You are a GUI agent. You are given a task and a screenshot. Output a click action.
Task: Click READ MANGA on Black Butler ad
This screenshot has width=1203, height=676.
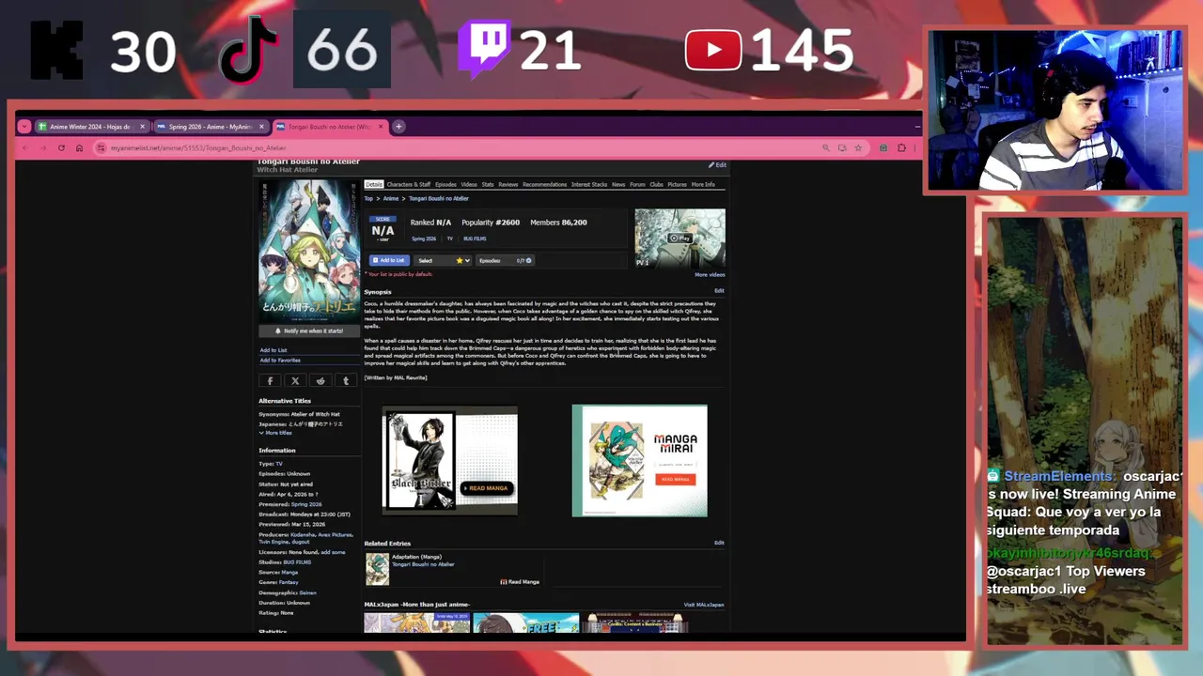[x=487, y=488]
